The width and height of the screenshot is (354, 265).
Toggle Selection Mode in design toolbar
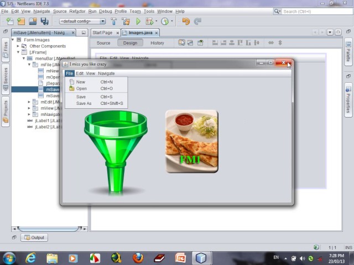click(x=181, y=43)
